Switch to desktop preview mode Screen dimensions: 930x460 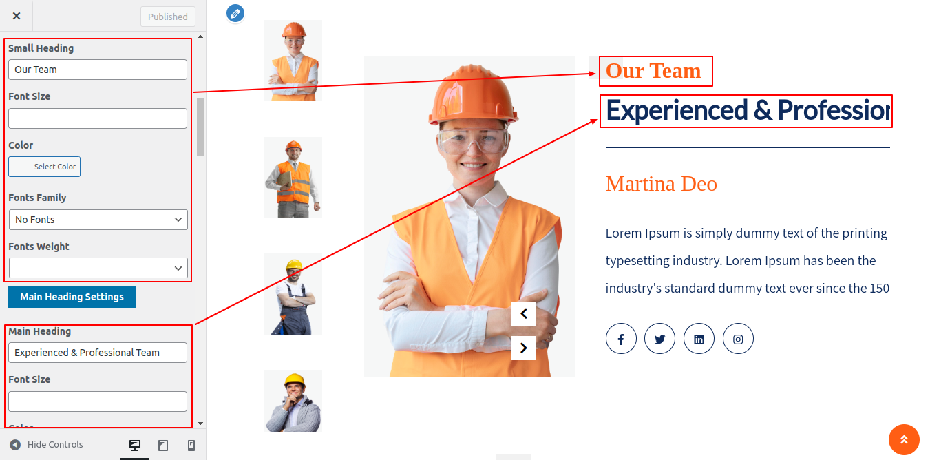coord(135,446)
